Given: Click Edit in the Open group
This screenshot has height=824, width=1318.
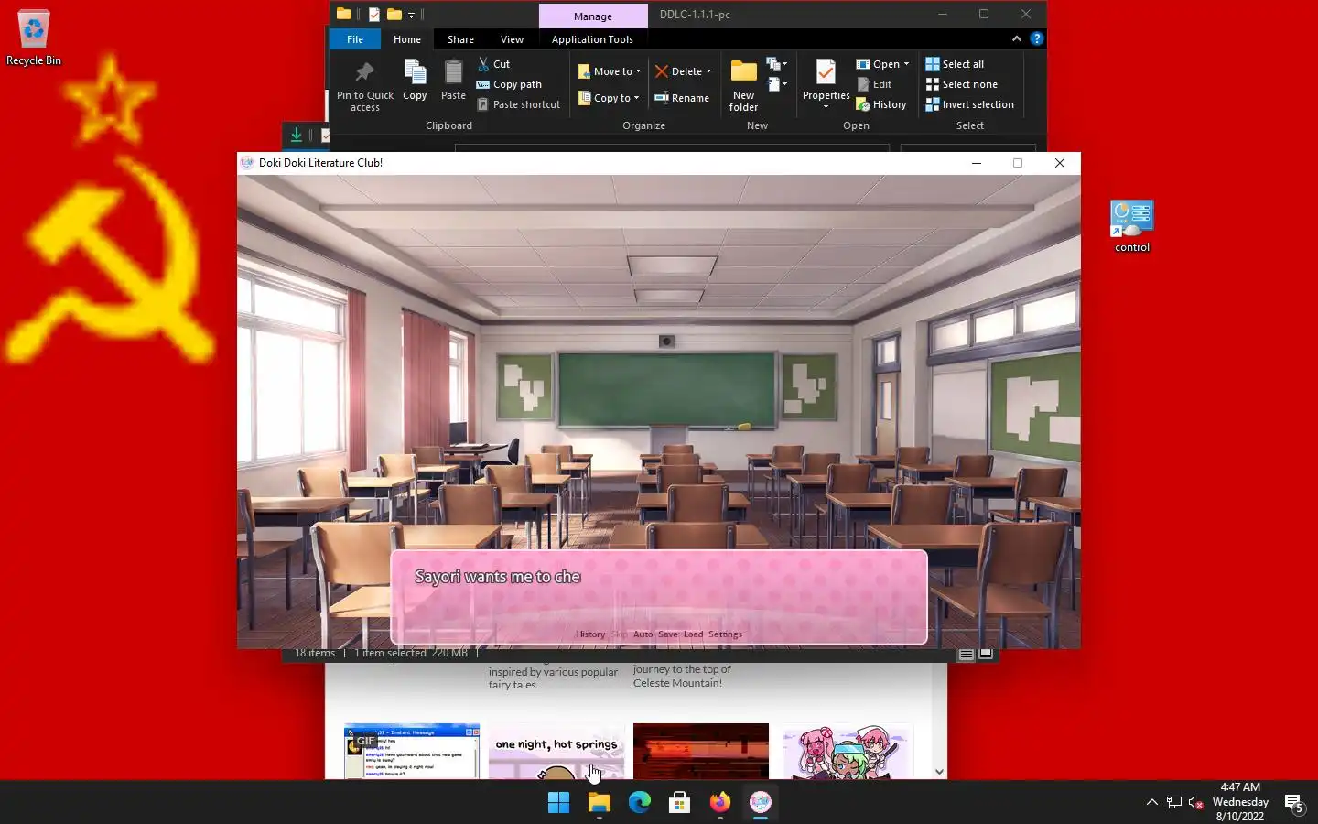Looking at the screenshot, I should (874, 84).
